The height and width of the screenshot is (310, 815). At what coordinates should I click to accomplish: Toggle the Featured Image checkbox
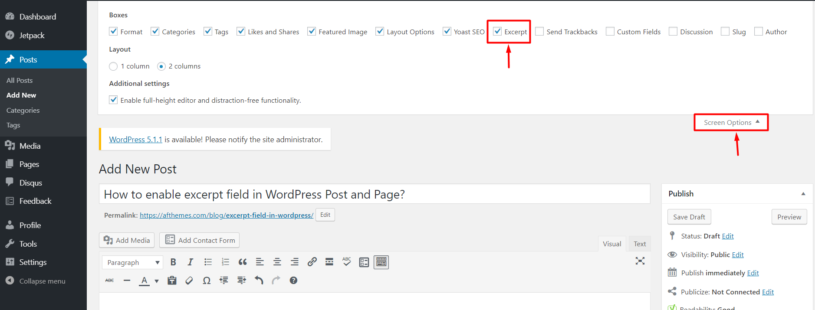(x=312, y=31)
